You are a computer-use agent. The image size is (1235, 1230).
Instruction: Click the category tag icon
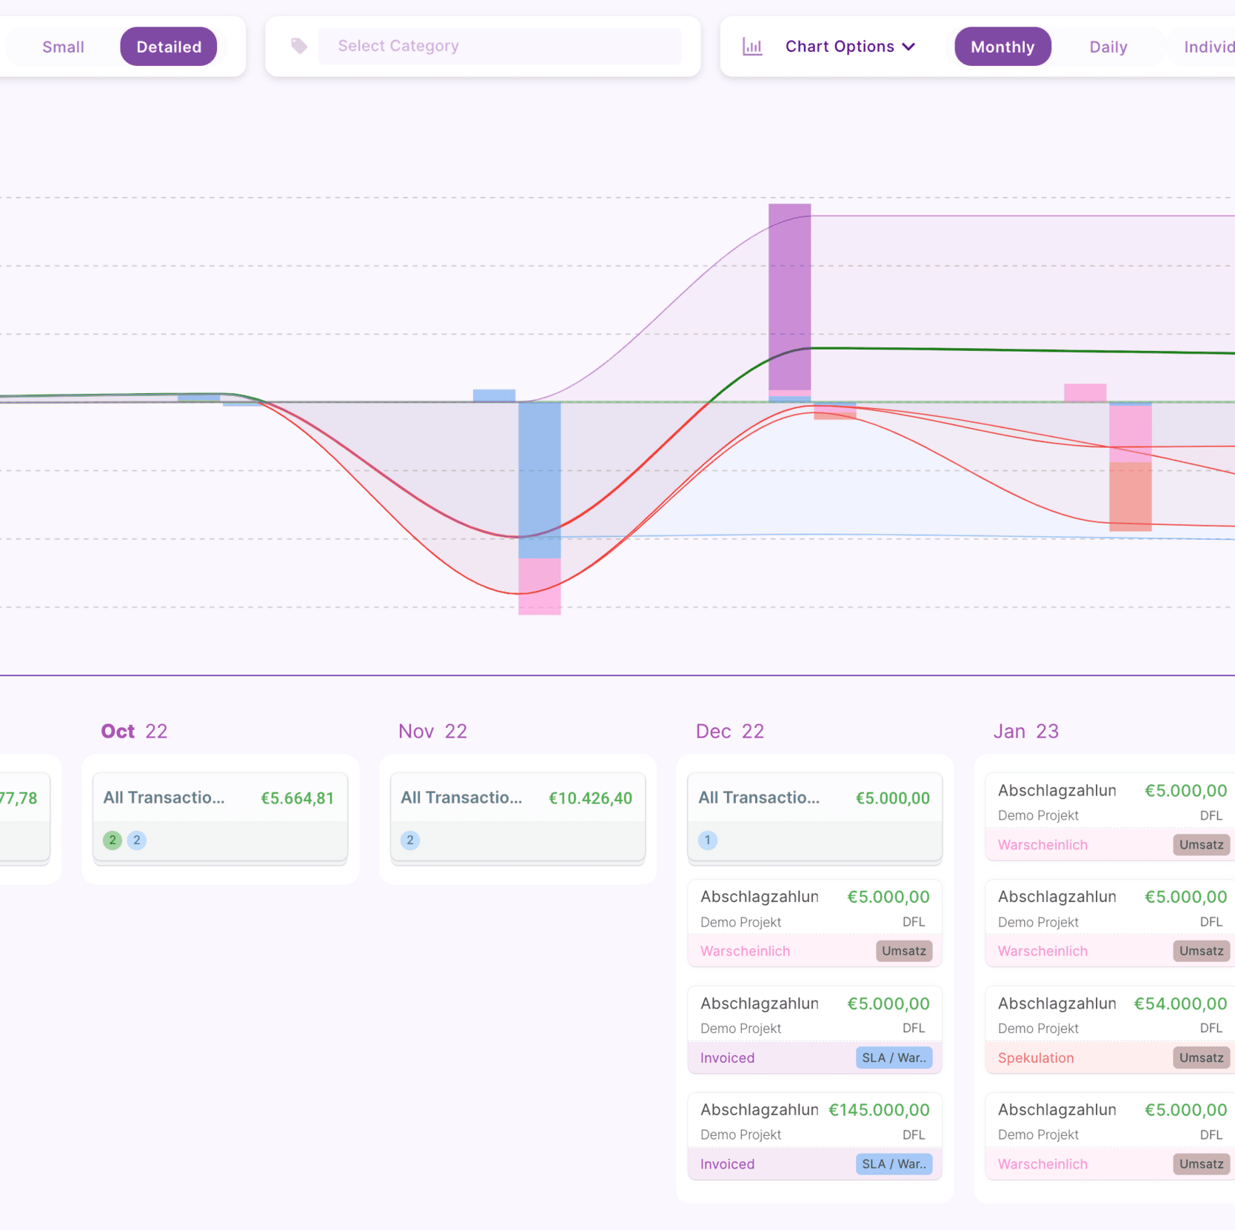299,46
